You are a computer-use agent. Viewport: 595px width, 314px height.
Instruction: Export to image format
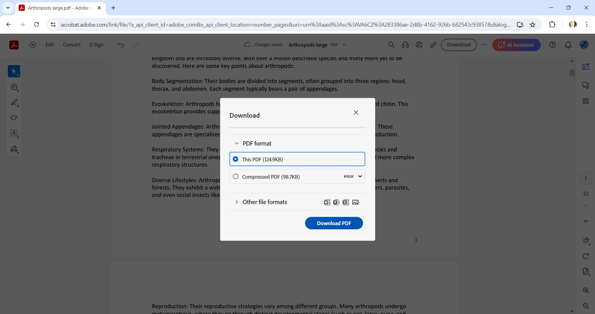[x=355, y=202]
